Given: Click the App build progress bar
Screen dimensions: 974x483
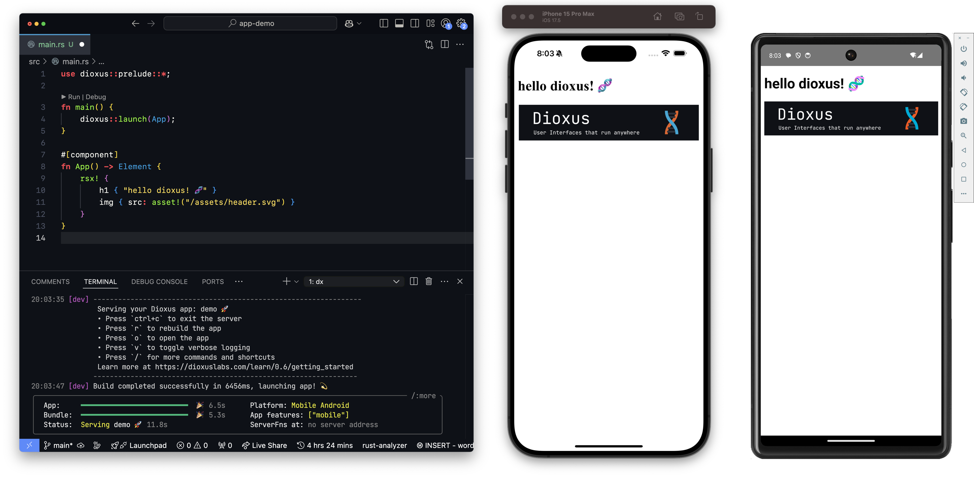Looking at the screenshot, I should [x=134, y=405].
